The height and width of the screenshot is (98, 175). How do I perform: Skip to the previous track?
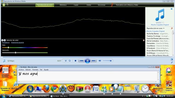[81, 61]
